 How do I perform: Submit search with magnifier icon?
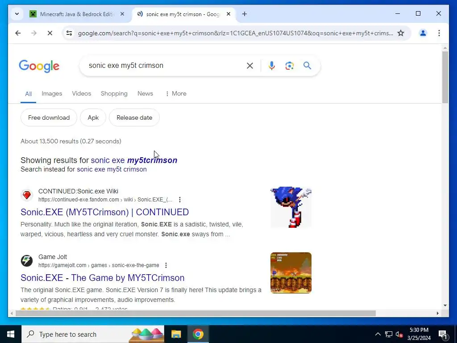coord(307,66)
